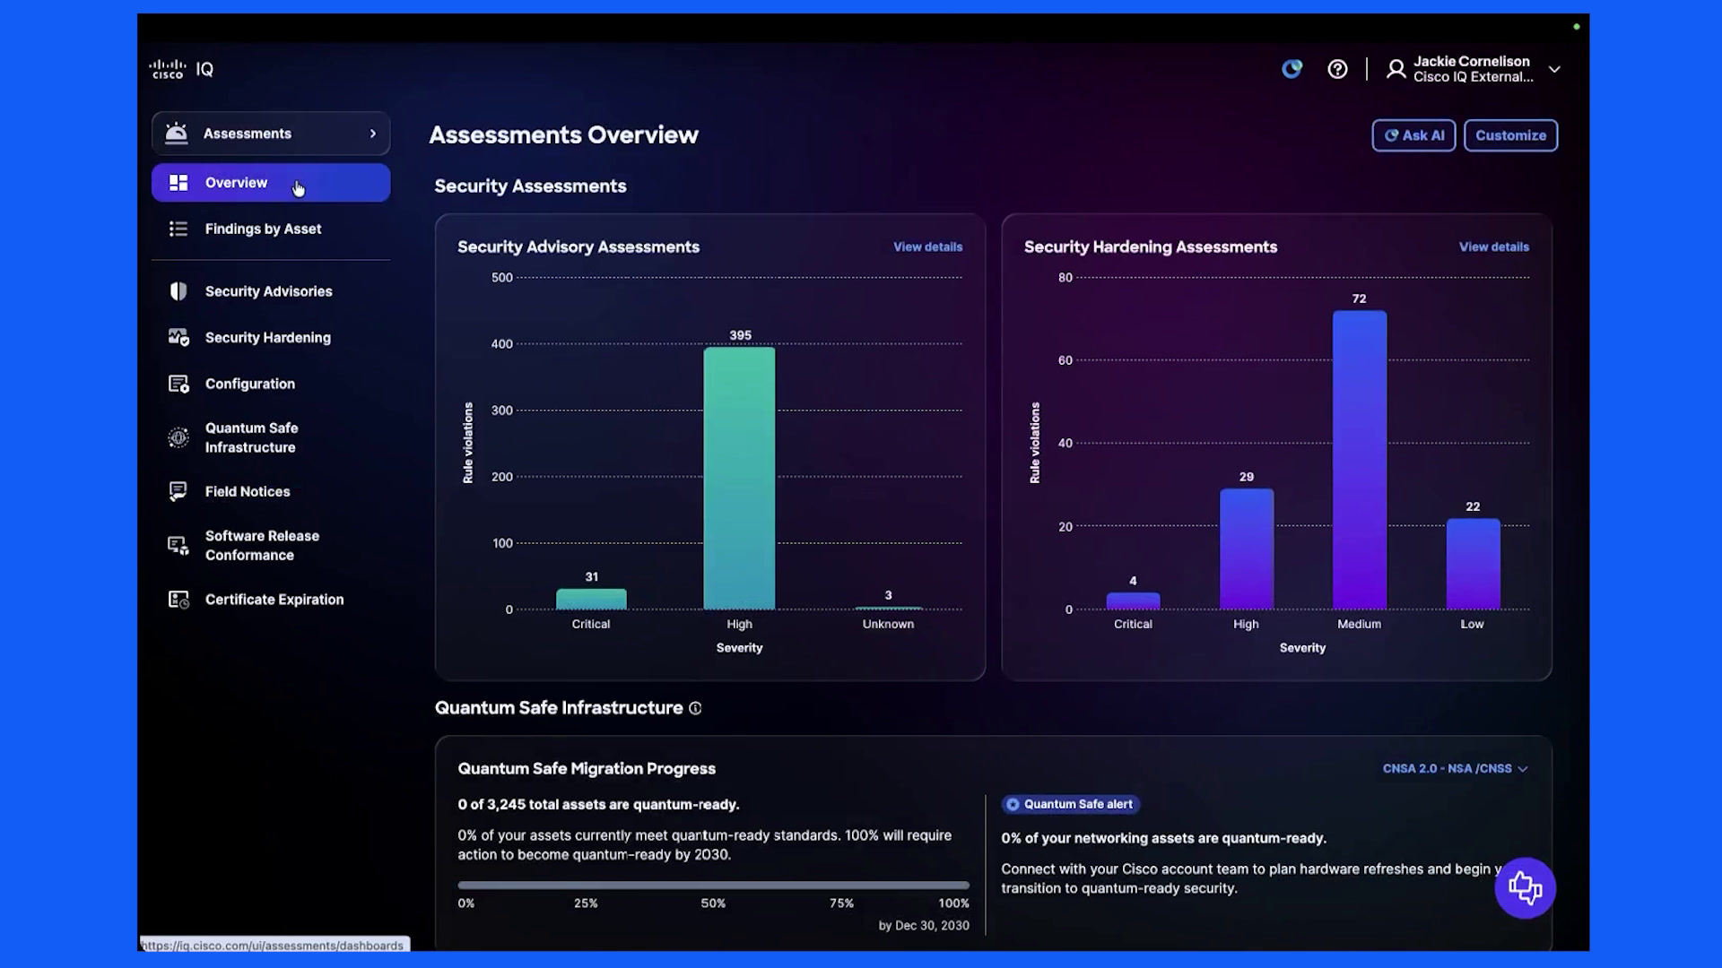Screen dimensions: 1722x968
Task: Open Security Advisories section
Action: (x=268, y=291)
